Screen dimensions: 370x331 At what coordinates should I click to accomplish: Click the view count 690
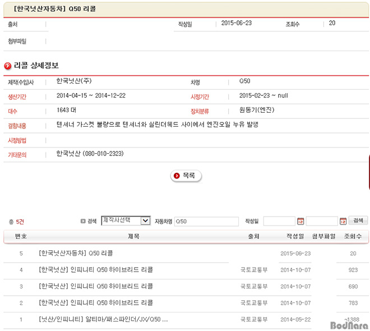click(x=353, y=286)
